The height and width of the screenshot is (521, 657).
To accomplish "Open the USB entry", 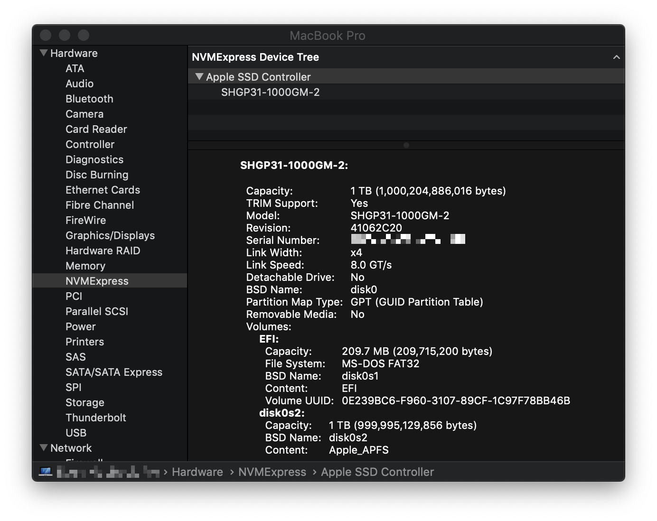I will point(76,433).
